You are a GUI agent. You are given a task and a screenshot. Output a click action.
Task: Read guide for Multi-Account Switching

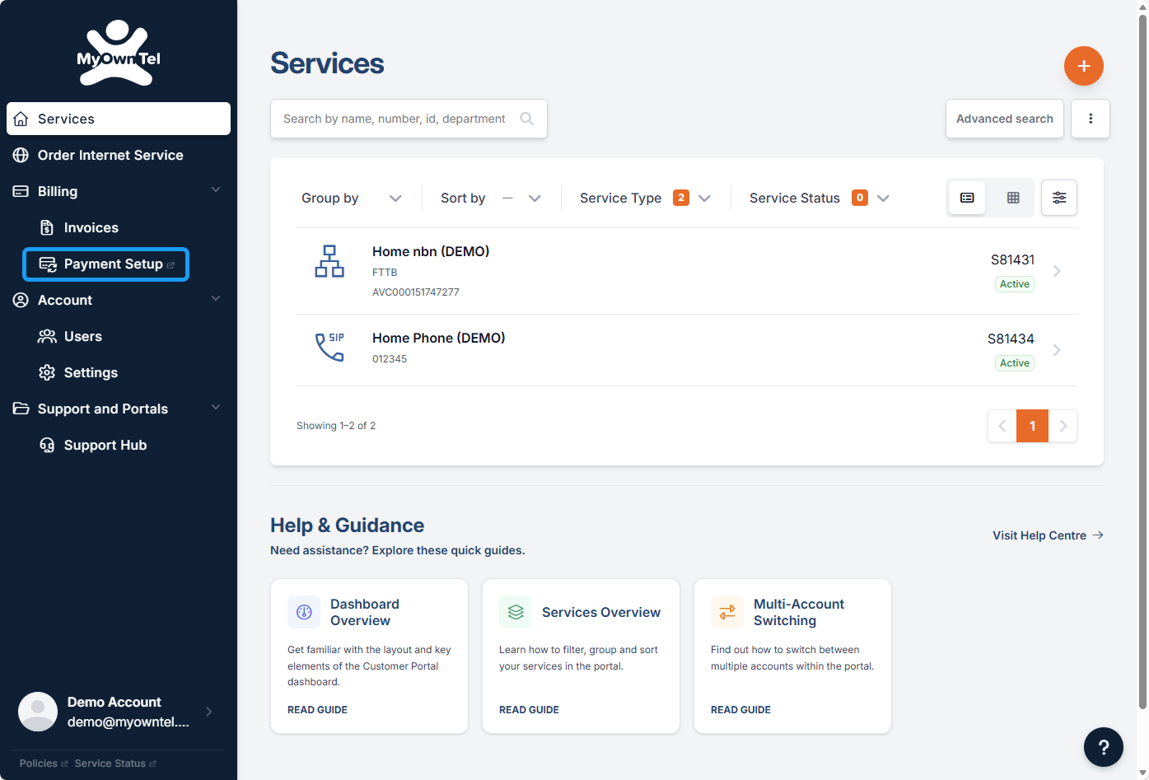(740, 710)
